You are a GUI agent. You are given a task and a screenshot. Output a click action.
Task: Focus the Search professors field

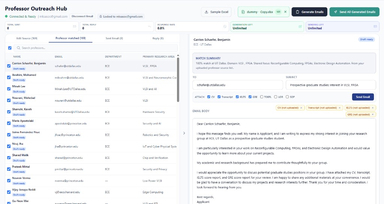(x=96, y=48)
